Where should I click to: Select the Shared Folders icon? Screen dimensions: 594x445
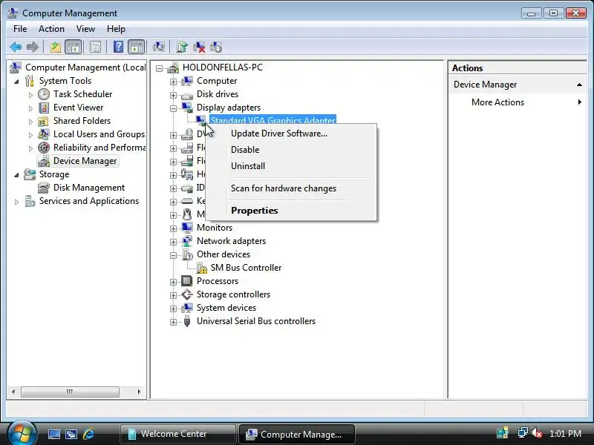coord(43,122)
